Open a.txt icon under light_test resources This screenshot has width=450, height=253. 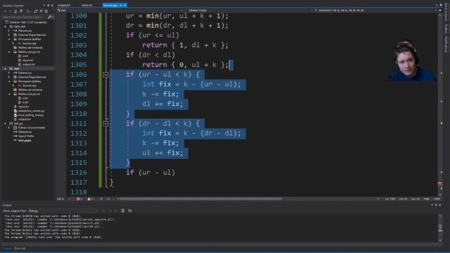(20, 56)
